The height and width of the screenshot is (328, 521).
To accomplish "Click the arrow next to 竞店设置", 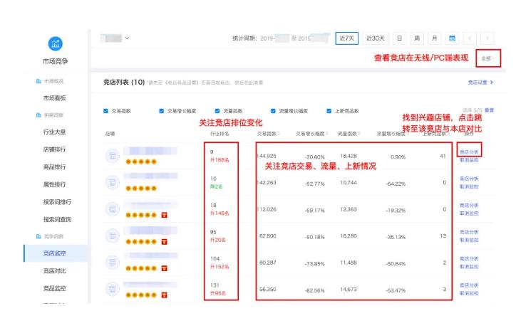I will coord(492,83).
